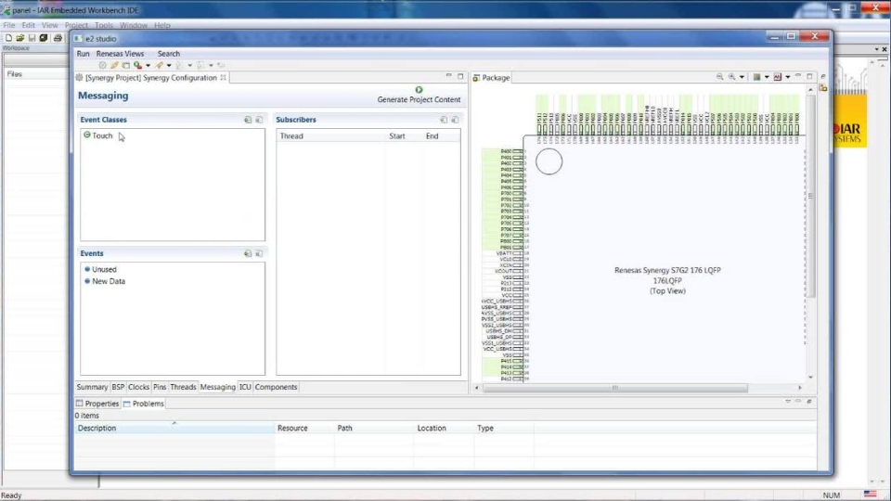Click the package layout icon in Package toolbar
The width and height of the screenshot is (891, 501).
(757, 77)
